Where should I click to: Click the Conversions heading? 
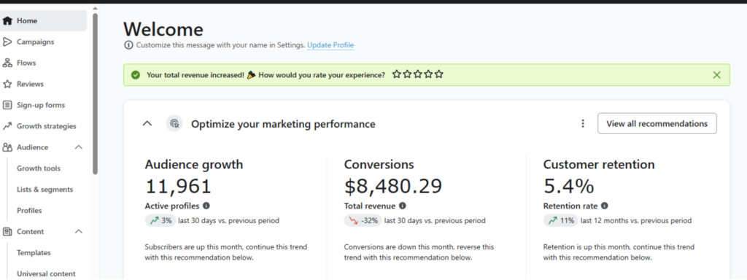(379, 164)
